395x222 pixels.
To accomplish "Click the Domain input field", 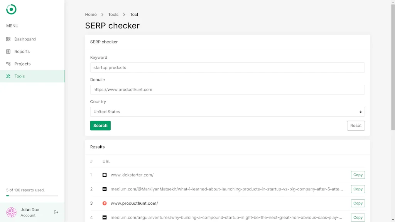I will pyautogui.click(x=227, y=89).
